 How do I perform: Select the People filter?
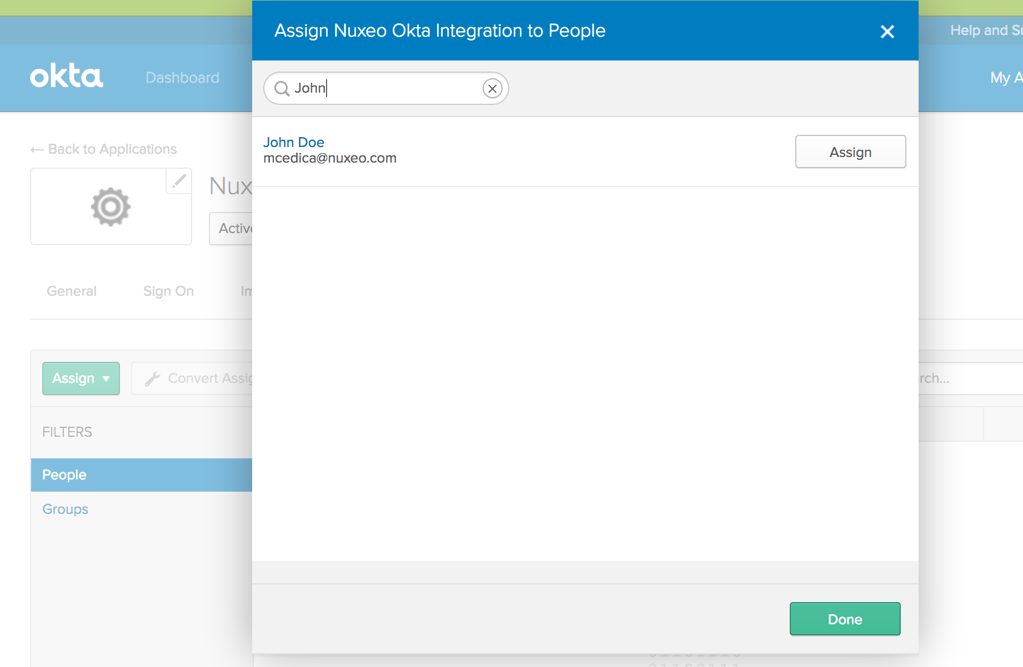click(142, 475)
